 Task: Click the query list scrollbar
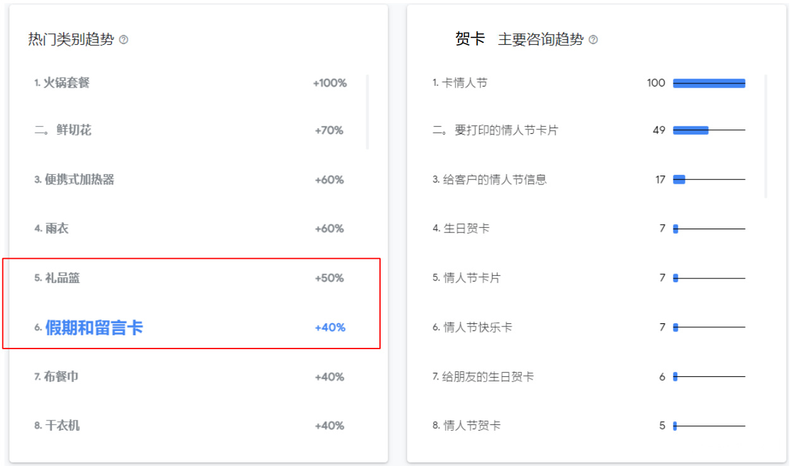pyautogui.click(x=766, y=136)
